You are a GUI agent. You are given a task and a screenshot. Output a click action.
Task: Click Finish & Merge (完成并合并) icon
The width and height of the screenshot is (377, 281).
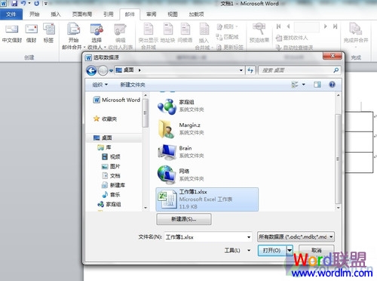click(x=356, y=35)
